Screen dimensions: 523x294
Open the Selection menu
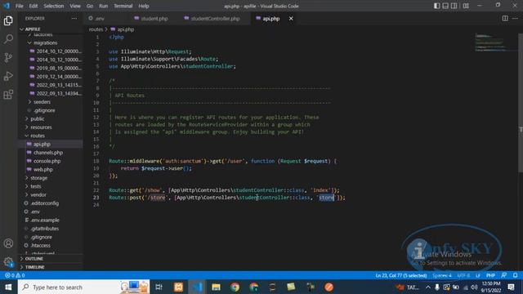point(53,6)
